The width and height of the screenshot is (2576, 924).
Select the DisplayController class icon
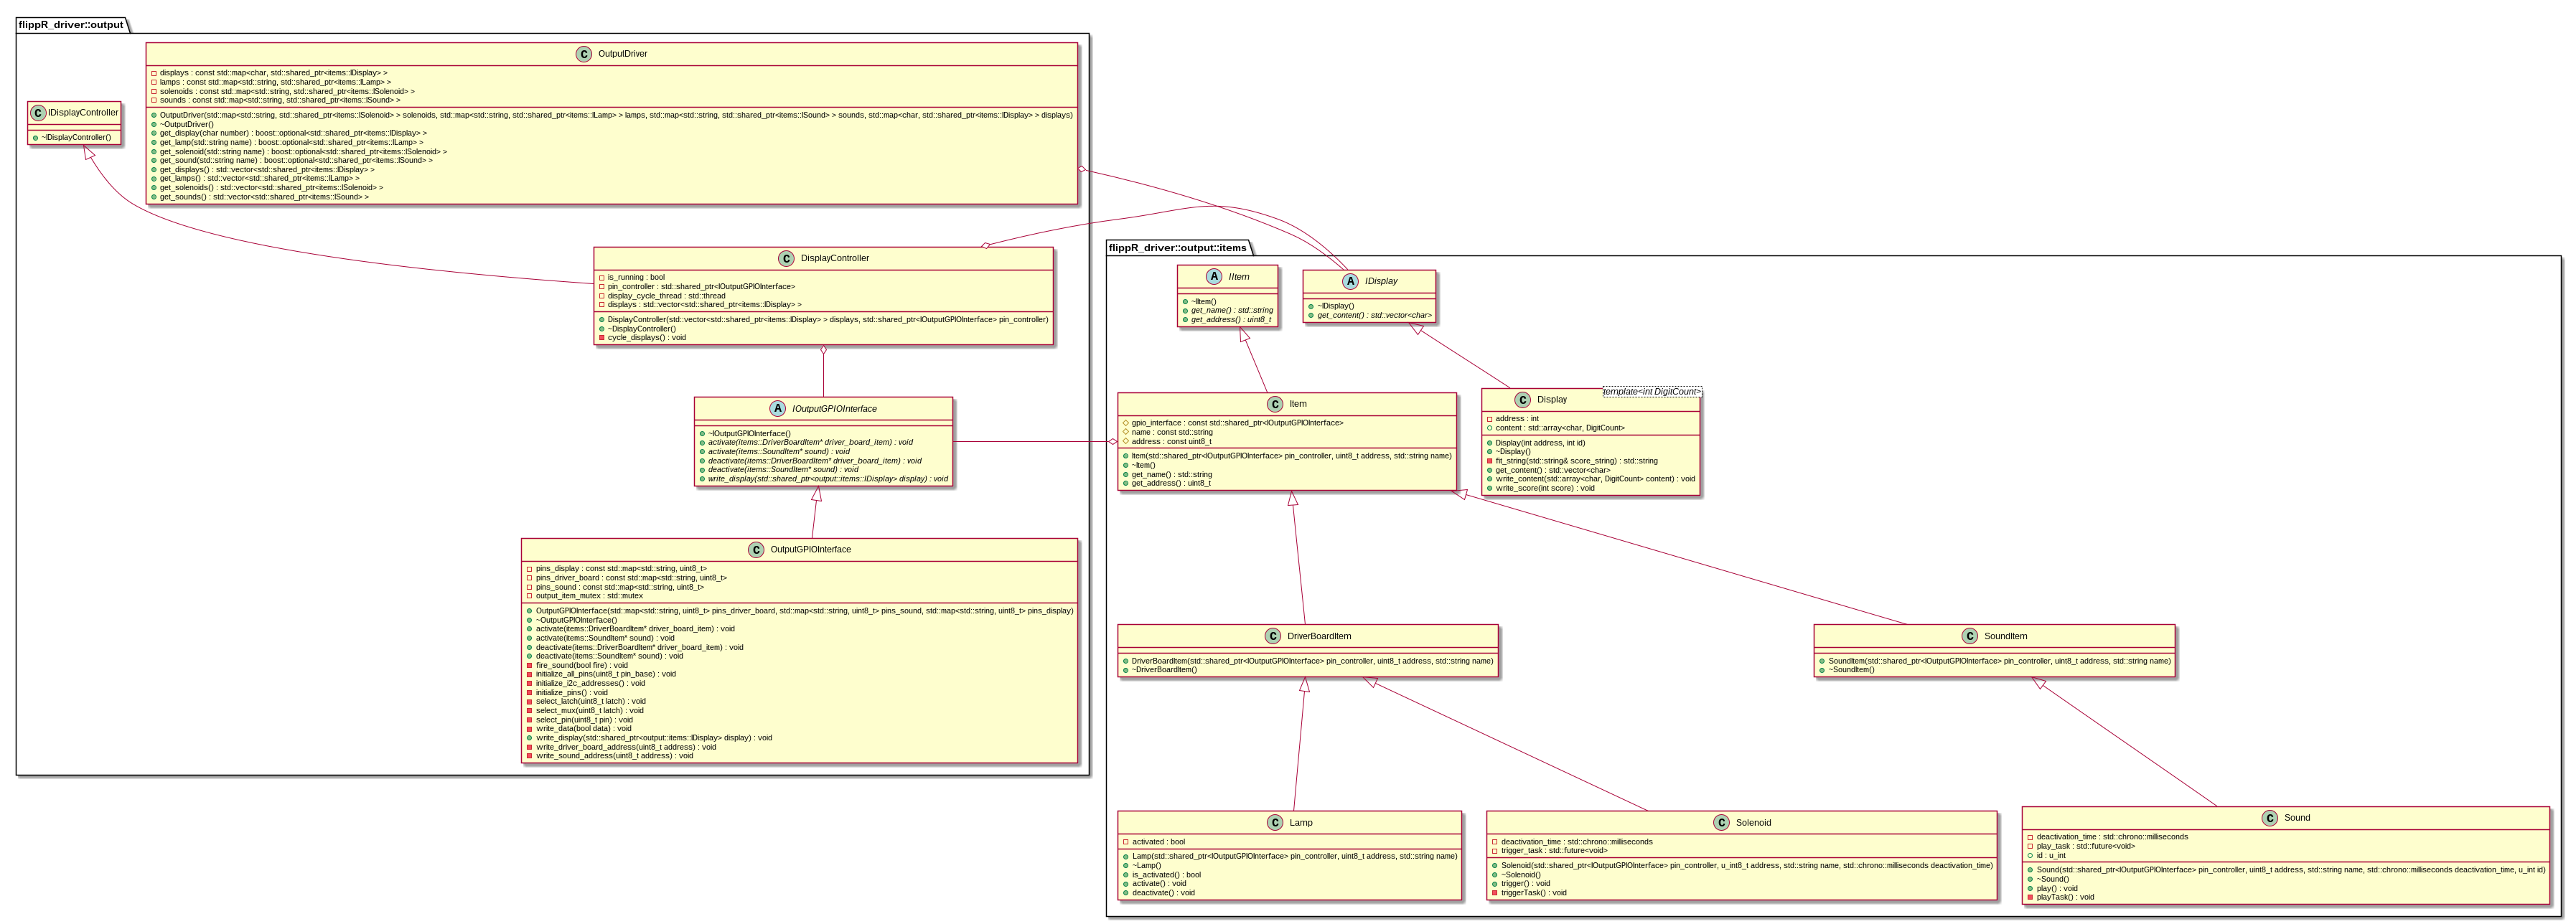point(786,259)
